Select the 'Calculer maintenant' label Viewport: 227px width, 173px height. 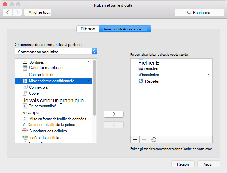click(x=46, y=68)
